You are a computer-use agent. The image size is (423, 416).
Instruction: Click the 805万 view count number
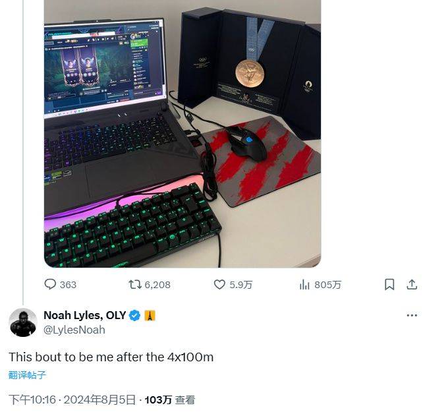pyautogui.click(x=327, y=285)
